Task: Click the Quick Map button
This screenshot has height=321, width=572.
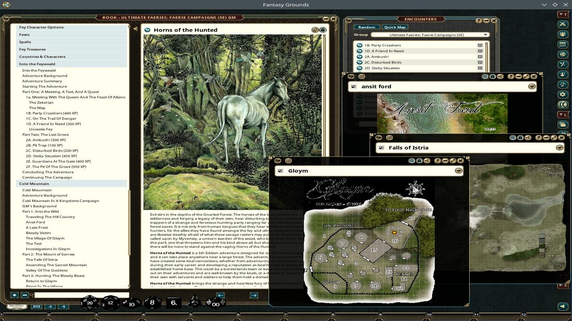Action: tap(395, 27)
